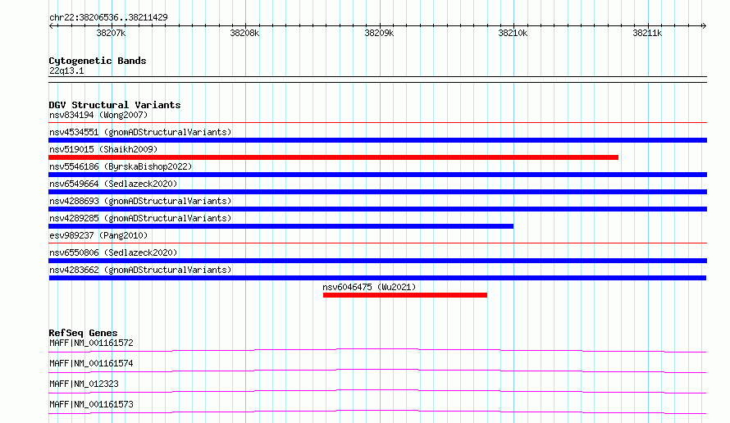Click the red bar of nsv519015
The width and height of the screenshot is (730, 423).
click(333, 157)
